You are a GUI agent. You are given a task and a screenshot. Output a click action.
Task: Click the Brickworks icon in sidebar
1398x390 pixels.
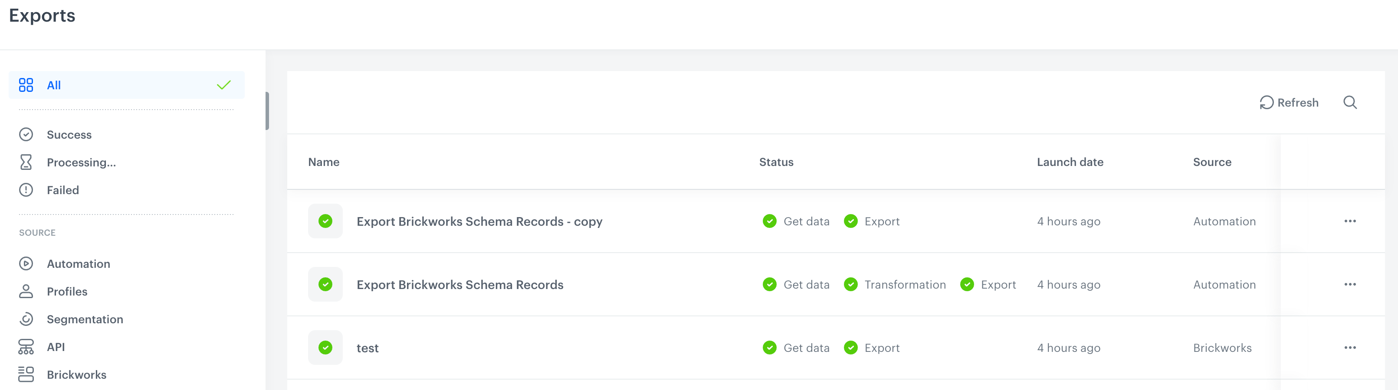pos(26,374)
